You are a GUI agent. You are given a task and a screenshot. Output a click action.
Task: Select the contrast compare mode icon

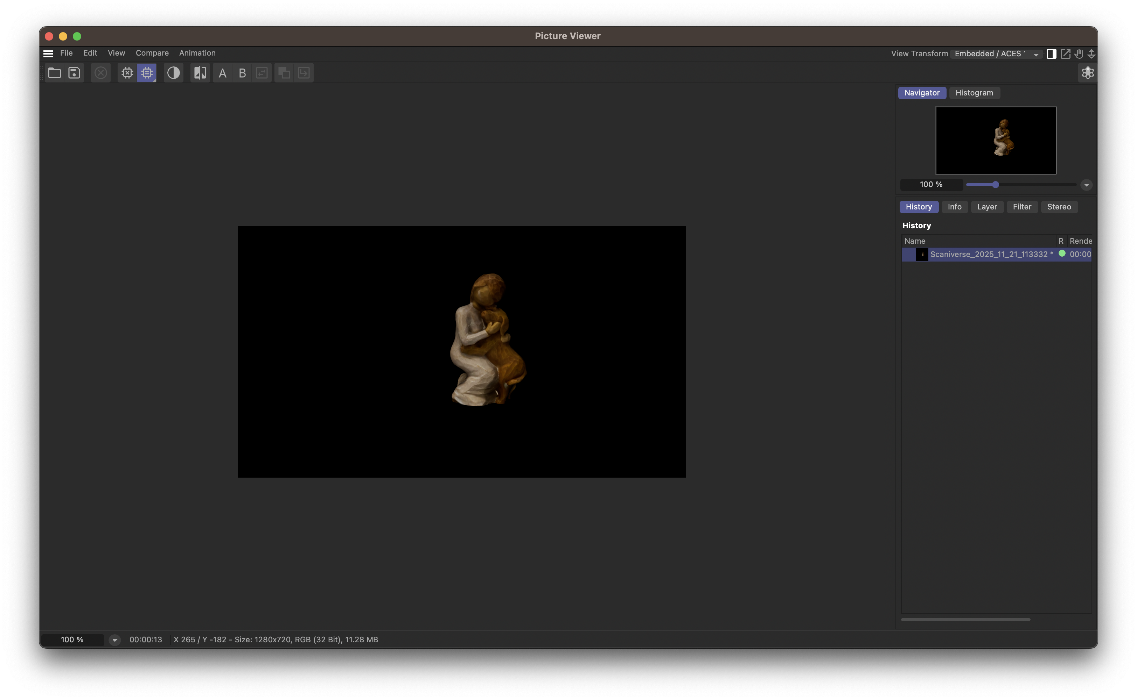173,73
